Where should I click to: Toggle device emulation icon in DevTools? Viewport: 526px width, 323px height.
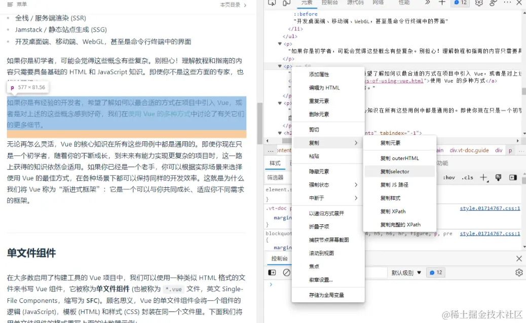286,3
